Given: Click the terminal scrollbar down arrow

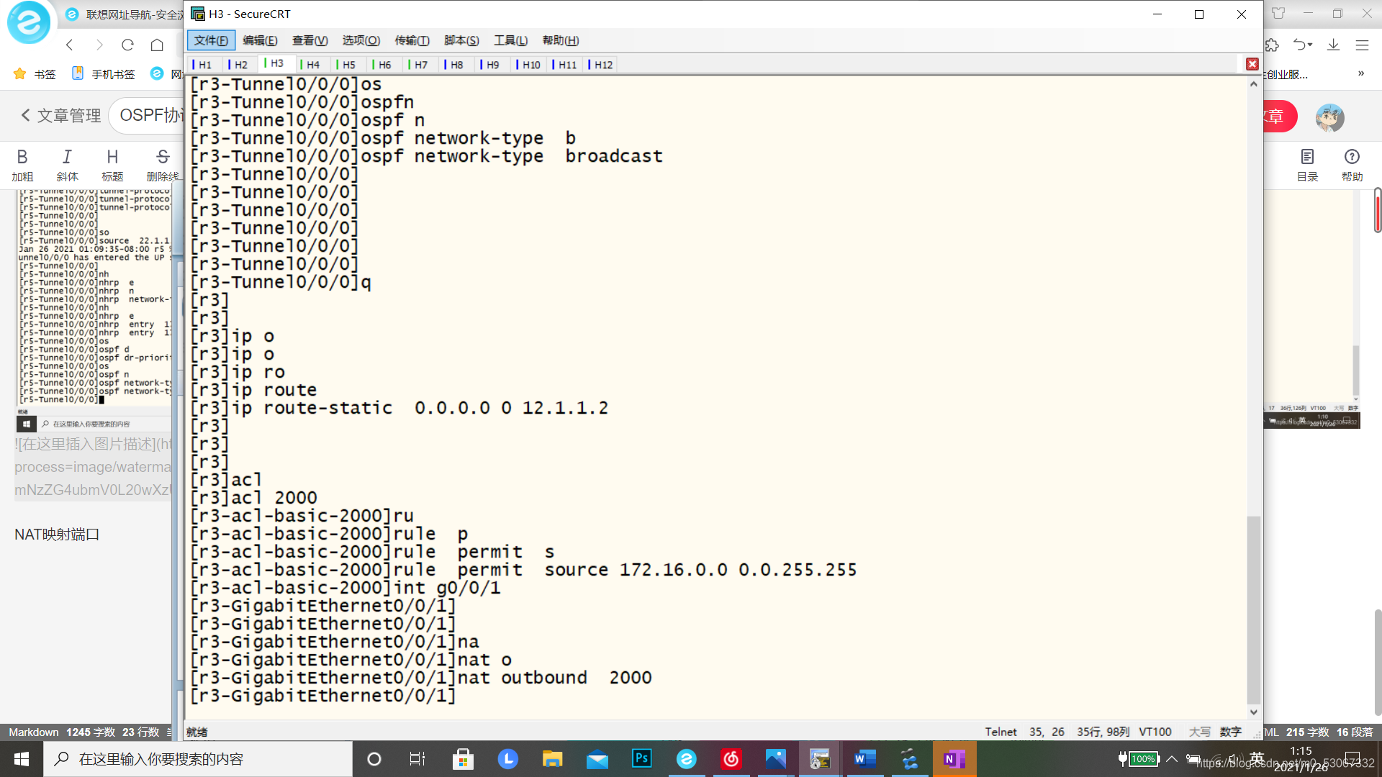Looking at the screenshot, I should click(1253, 712).
